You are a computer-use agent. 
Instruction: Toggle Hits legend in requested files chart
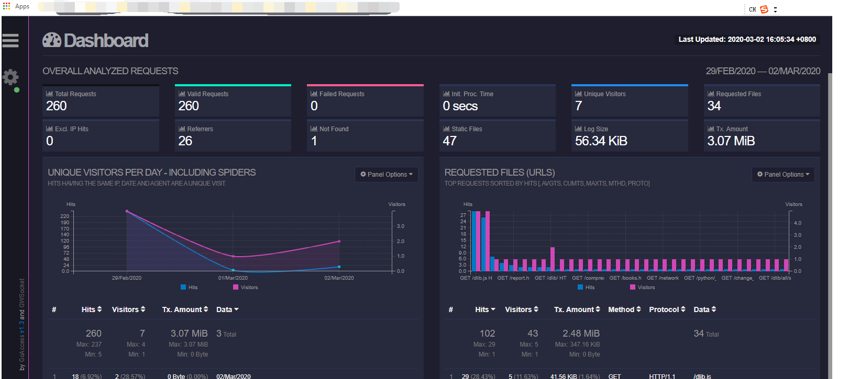[586, 287]
